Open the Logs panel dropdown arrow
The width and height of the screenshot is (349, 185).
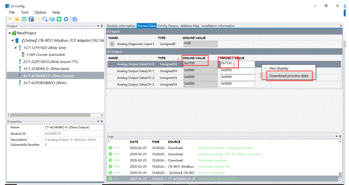[x=337, y=136]
